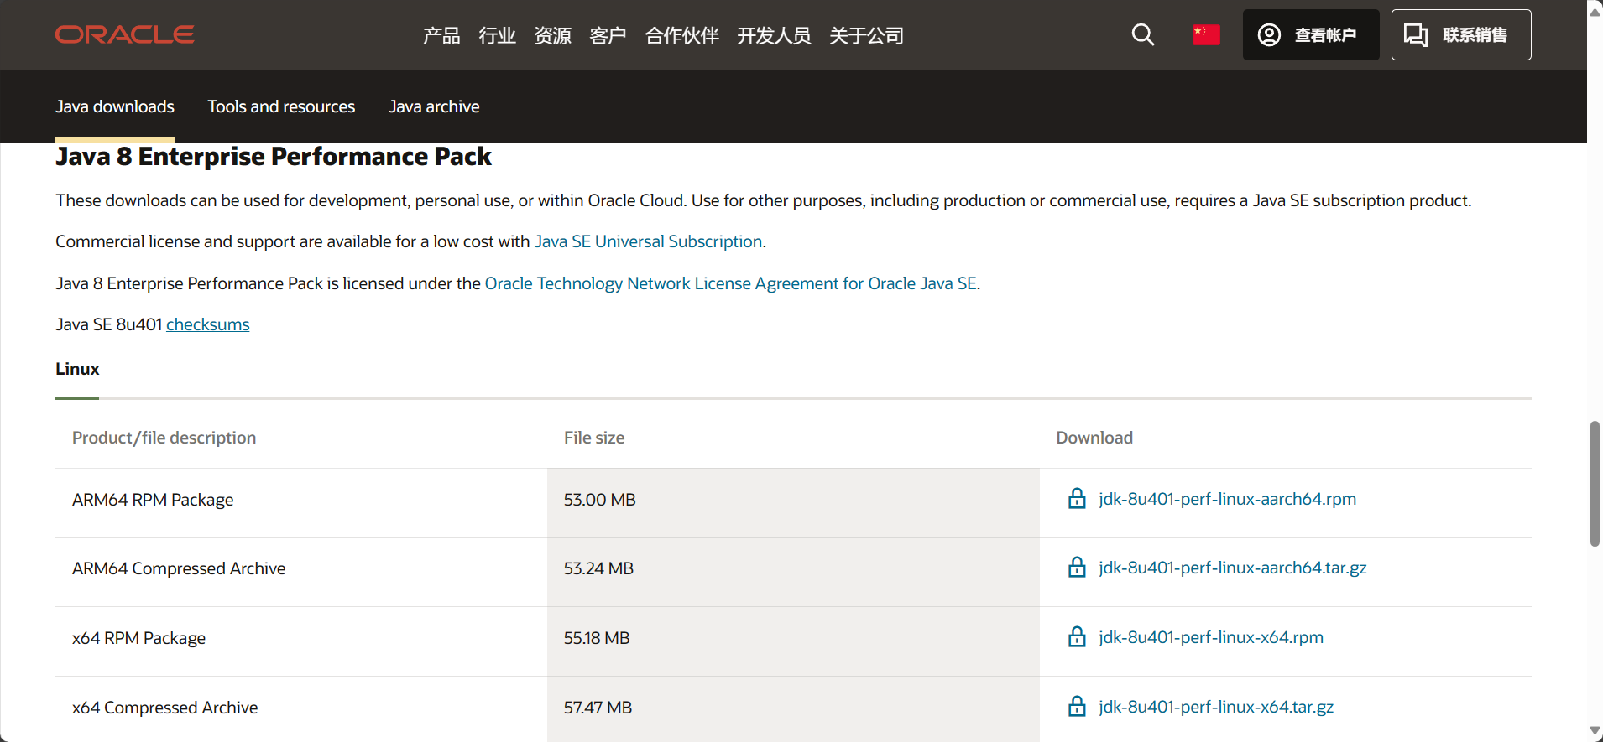Open Java SE Universal Subscription link
Viewport: 1603px width, 742px height.
tap(648, 241)
